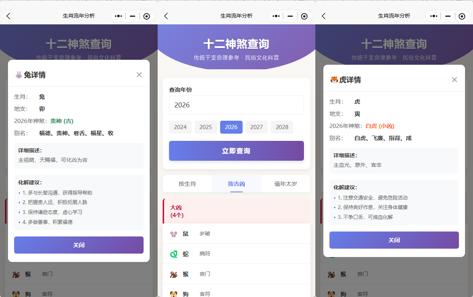473x297 pixels.
Task: Select year 2027 from the year options
Action: pyautogui.click(x=256, y=127)
